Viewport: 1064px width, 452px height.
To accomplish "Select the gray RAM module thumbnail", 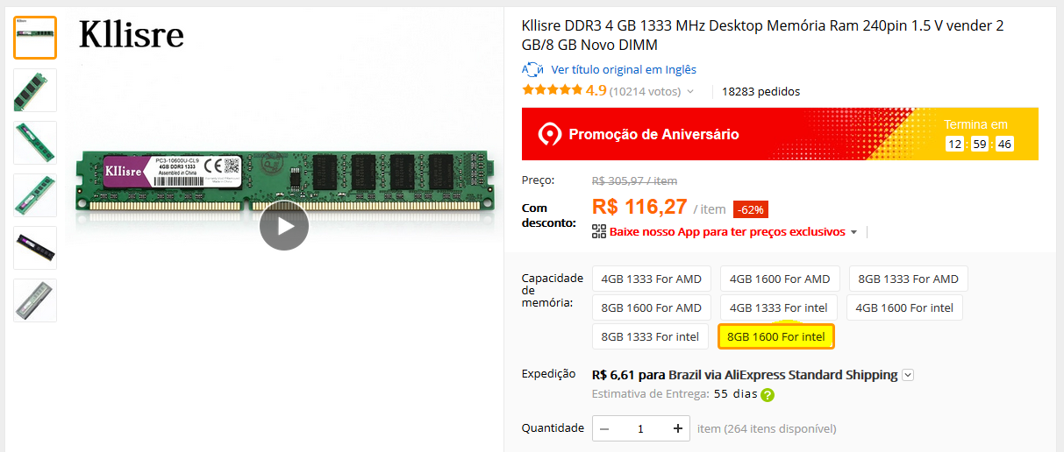I will click(35, 300).
